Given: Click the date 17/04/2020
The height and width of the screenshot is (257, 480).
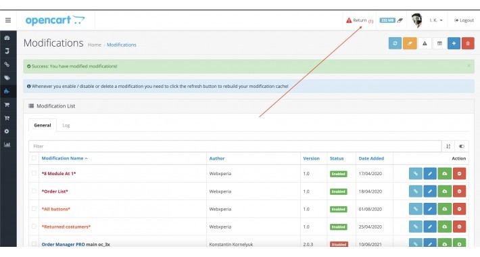Looking at the screenshot, I should (x=370, y=174).
